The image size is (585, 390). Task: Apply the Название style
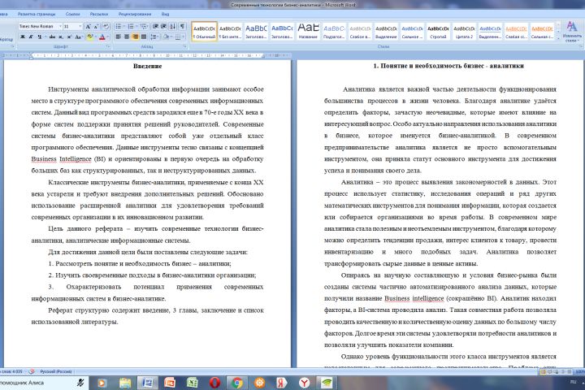point(308,32)
